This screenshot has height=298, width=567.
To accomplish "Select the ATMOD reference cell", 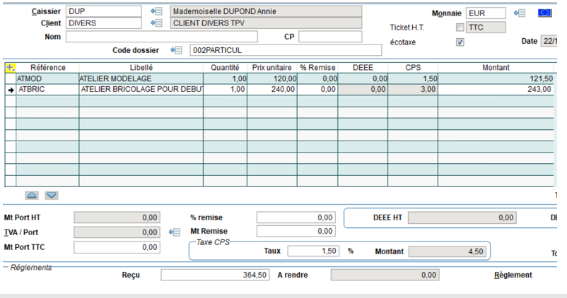I will [x=47, y=78].
